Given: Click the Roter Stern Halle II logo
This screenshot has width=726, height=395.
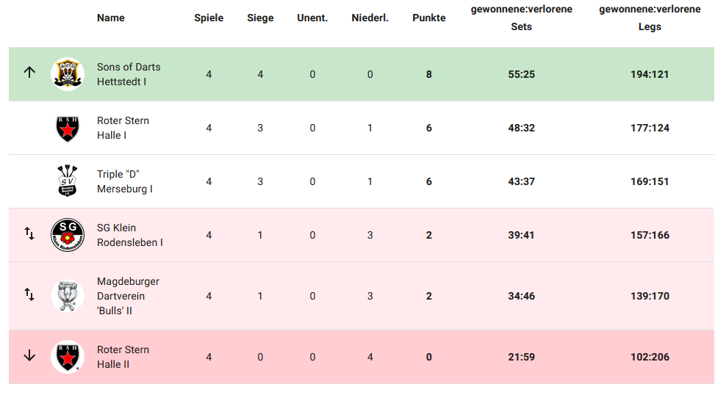Looking at the screenshot, I should tap(68, 357).
